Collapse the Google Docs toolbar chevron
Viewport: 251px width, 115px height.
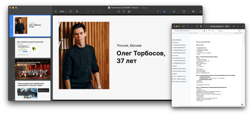pos(244,31)
